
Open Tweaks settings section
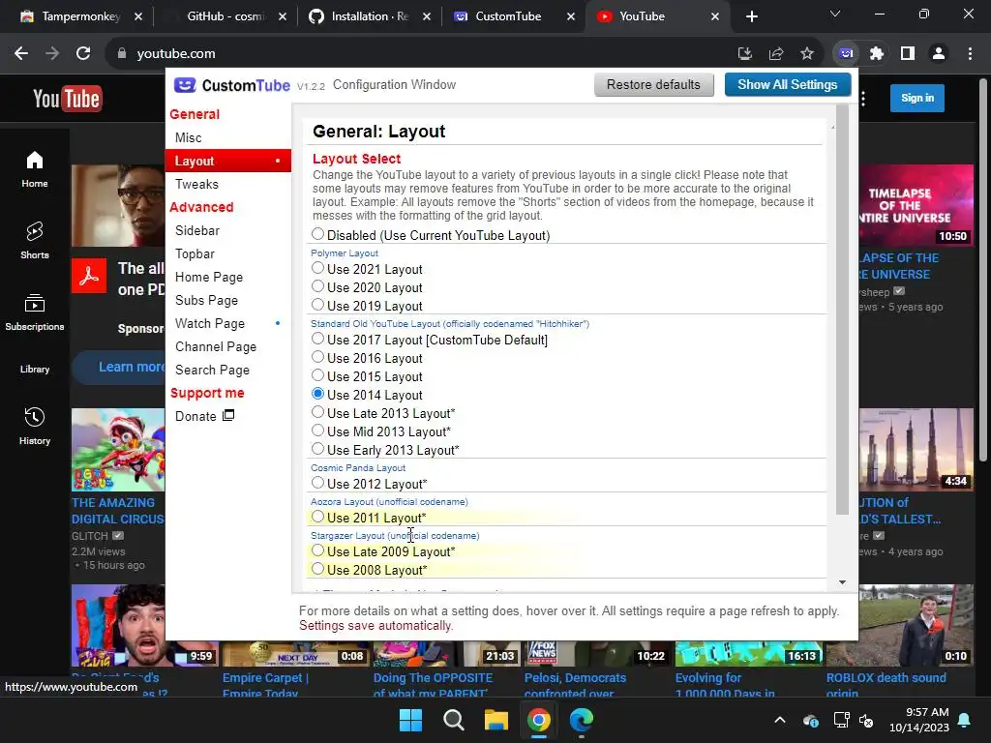point(227,184)
